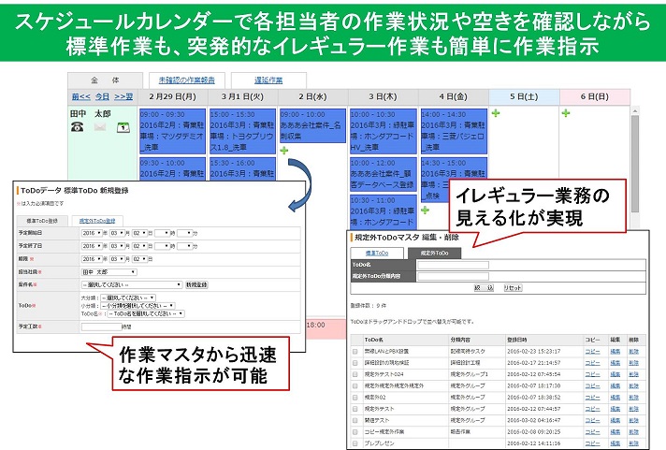
Task: Check the row dated 2016-02-07 18:17:30
Action: click(355, 385)
